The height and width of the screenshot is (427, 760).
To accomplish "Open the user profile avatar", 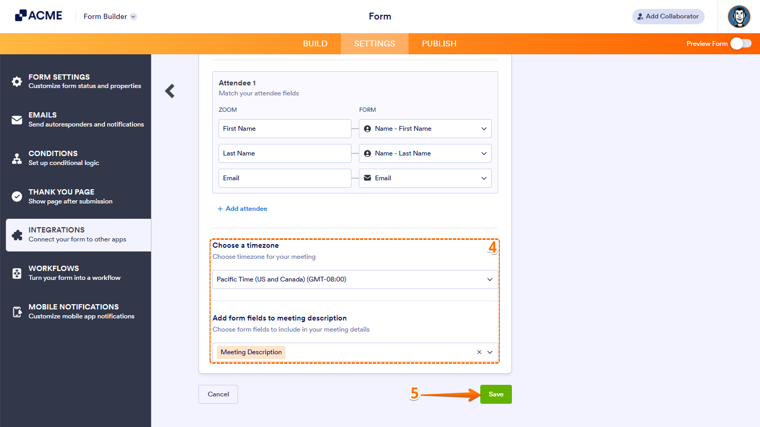I will (739, 16).
